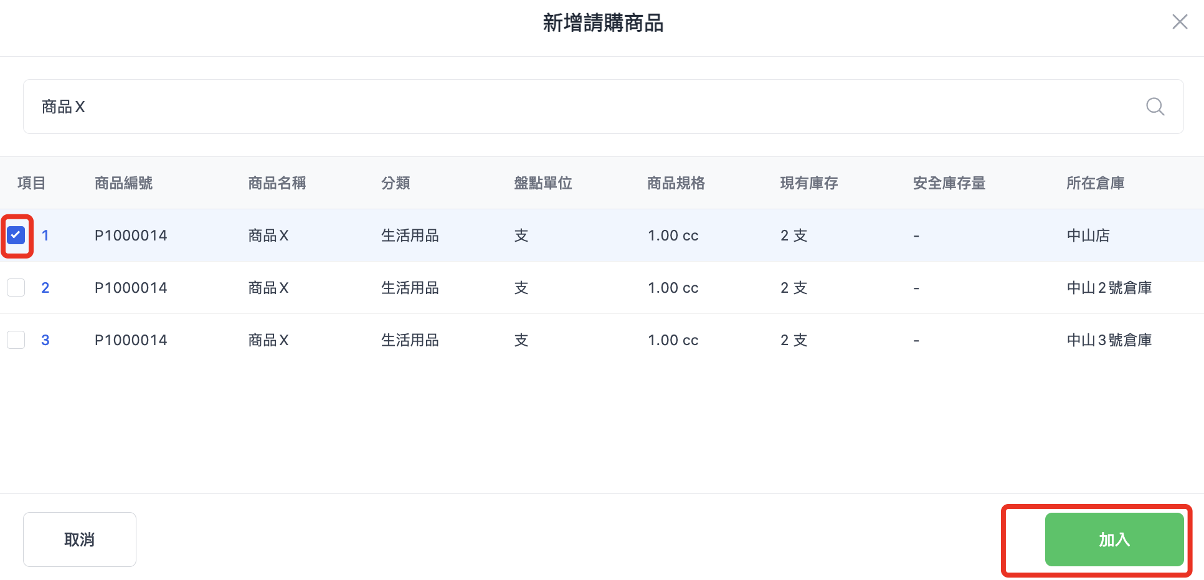Select the 中山2號倉庫 warehouse cell
The image size is (1204, 580).
click(x=1109, y=288)
